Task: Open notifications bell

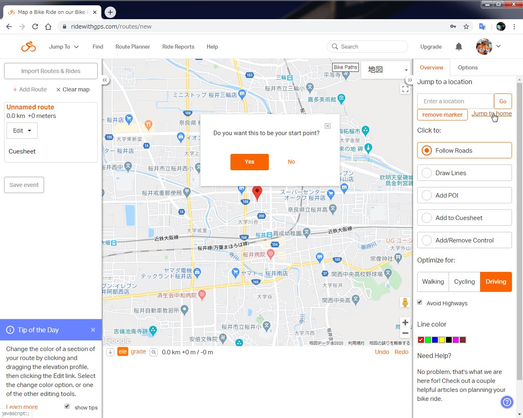Action: coord(459,47)
